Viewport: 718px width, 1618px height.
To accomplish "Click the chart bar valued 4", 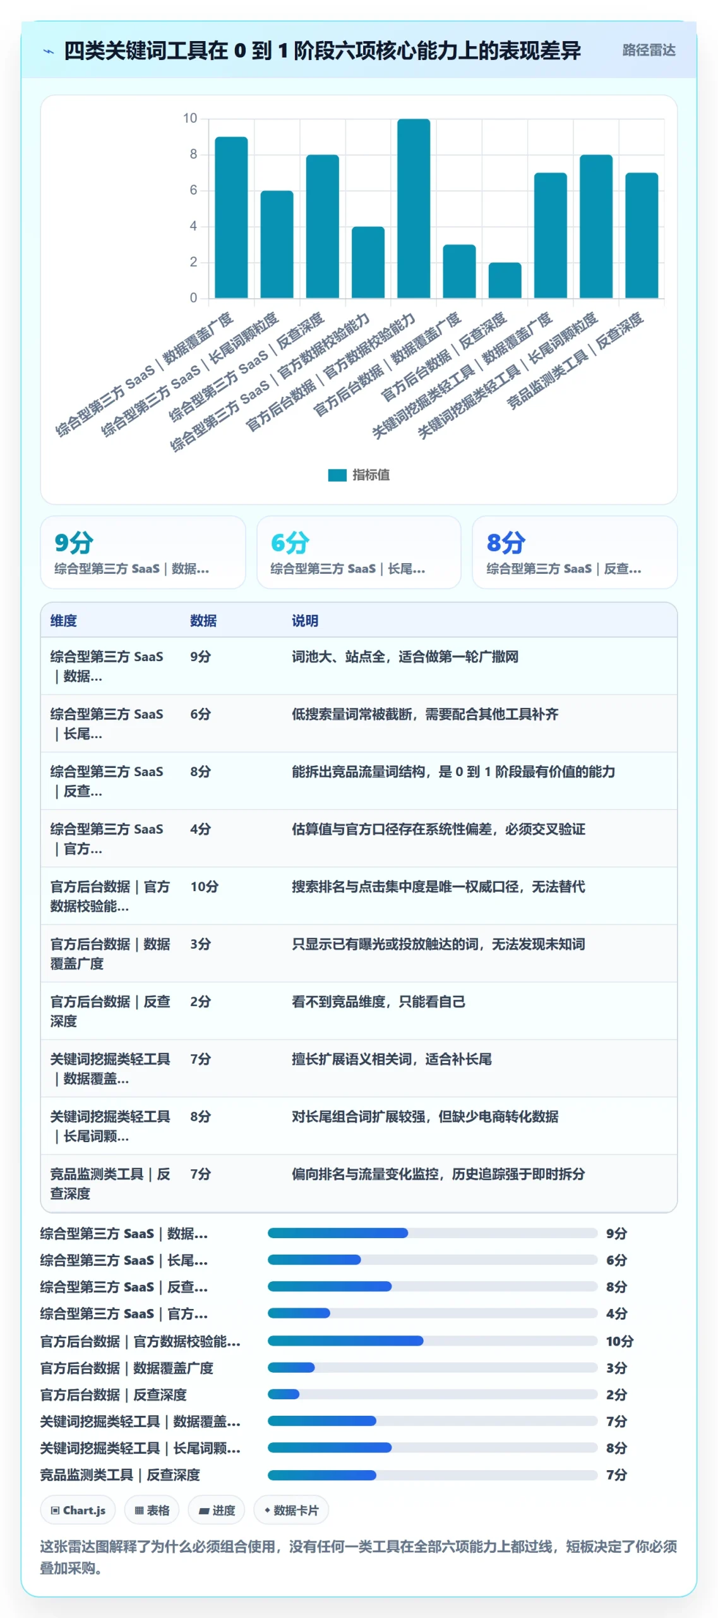I will click(368, 262).
